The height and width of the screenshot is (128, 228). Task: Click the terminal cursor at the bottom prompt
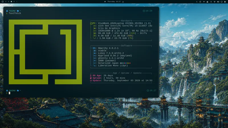(x=9, y=93)
